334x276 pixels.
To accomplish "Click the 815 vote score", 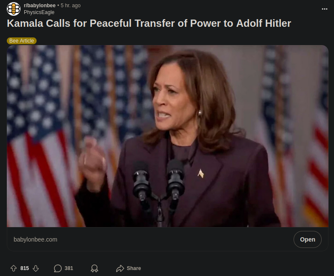I will click(25, 268).
